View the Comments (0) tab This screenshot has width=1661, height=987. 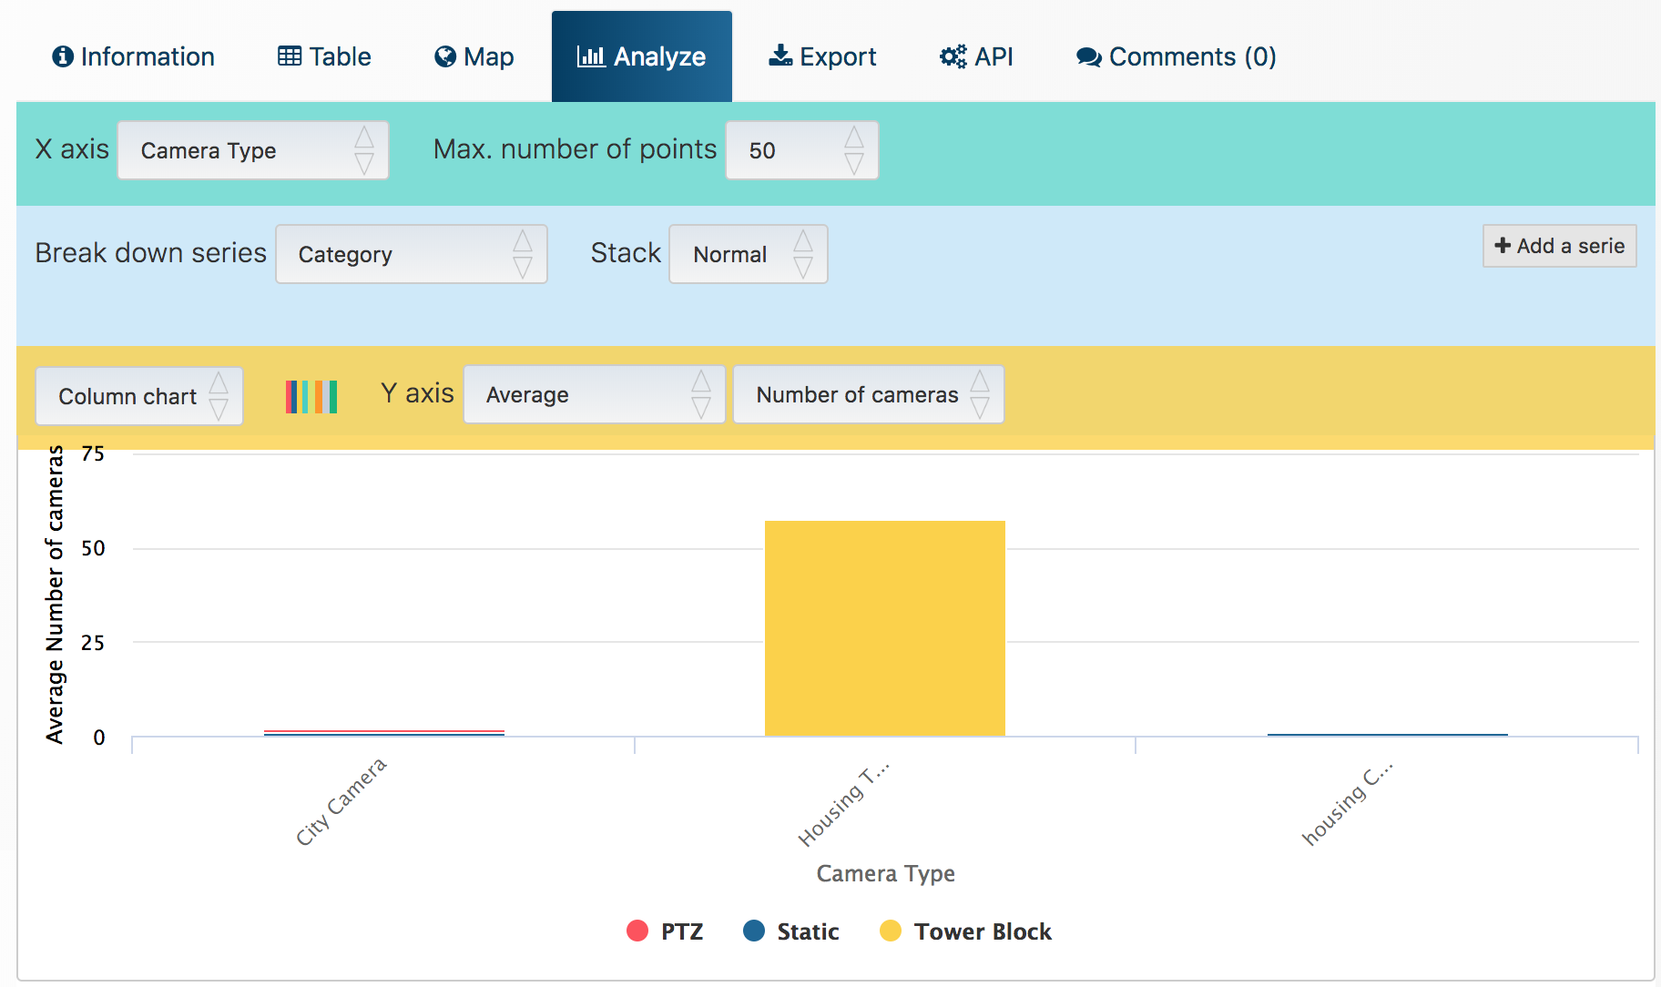(1177, 56)
